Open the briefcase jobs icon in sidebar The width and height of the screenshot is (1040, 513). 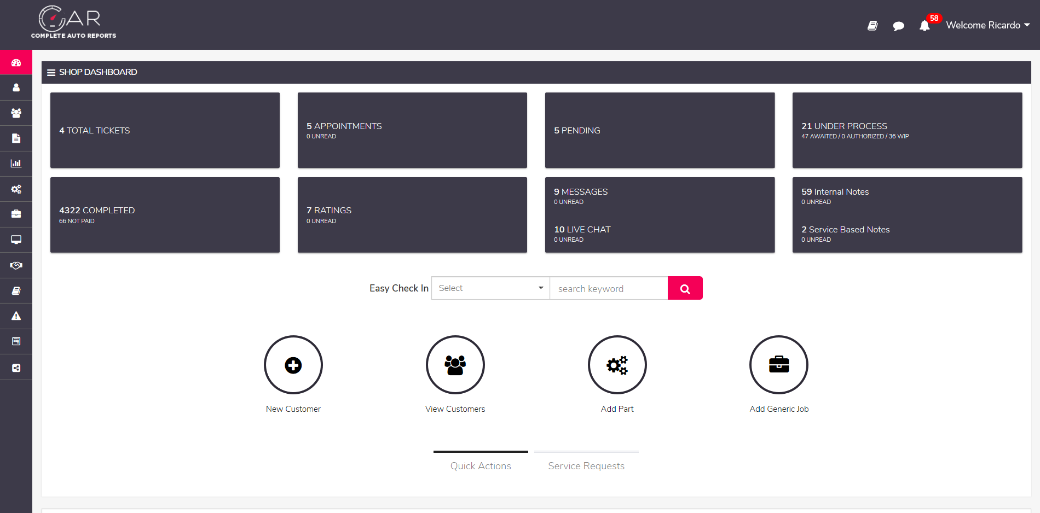(x=16, y=214)
